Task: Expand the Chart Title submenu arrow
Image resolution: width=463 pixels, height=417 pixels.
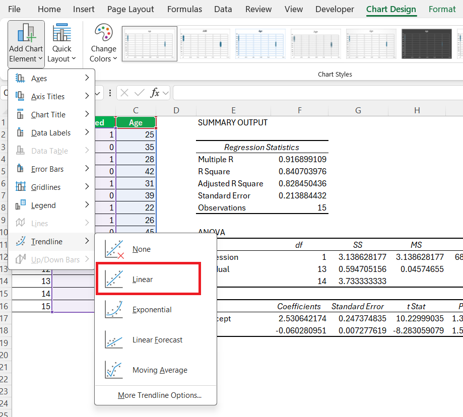Action: point(87,114)
